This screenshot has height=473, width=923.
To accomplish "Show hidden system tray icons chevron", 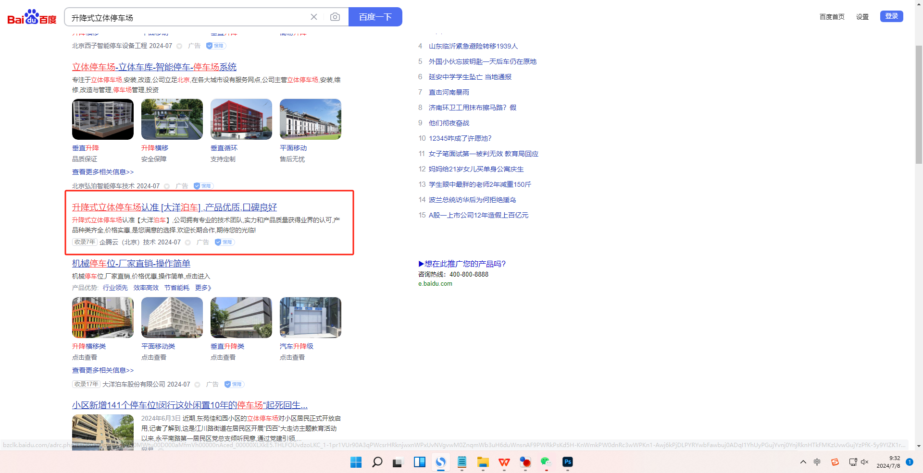I will tap(803, 462).
